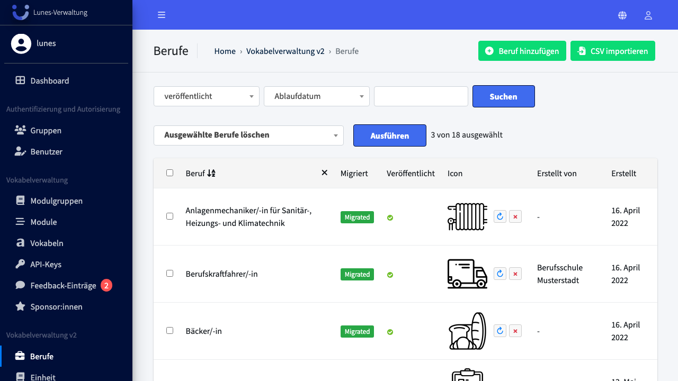Delete icon for Berufskraftfahrer/-in row
Screen dimensions: 678x381
coord(515,274)
